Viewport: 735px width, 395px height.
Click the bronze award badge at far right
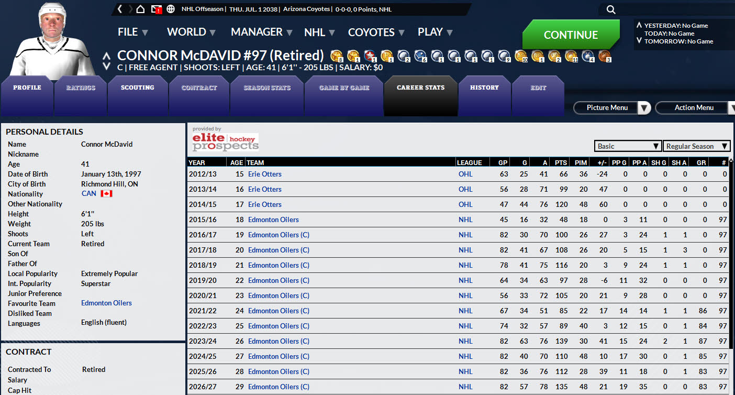[x=604, y=56]
